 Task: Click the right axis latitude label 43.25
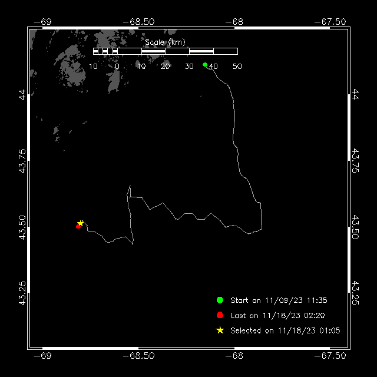355,293
